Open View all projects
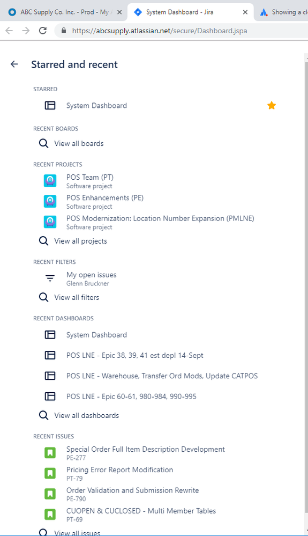 (x=80, y=241)
